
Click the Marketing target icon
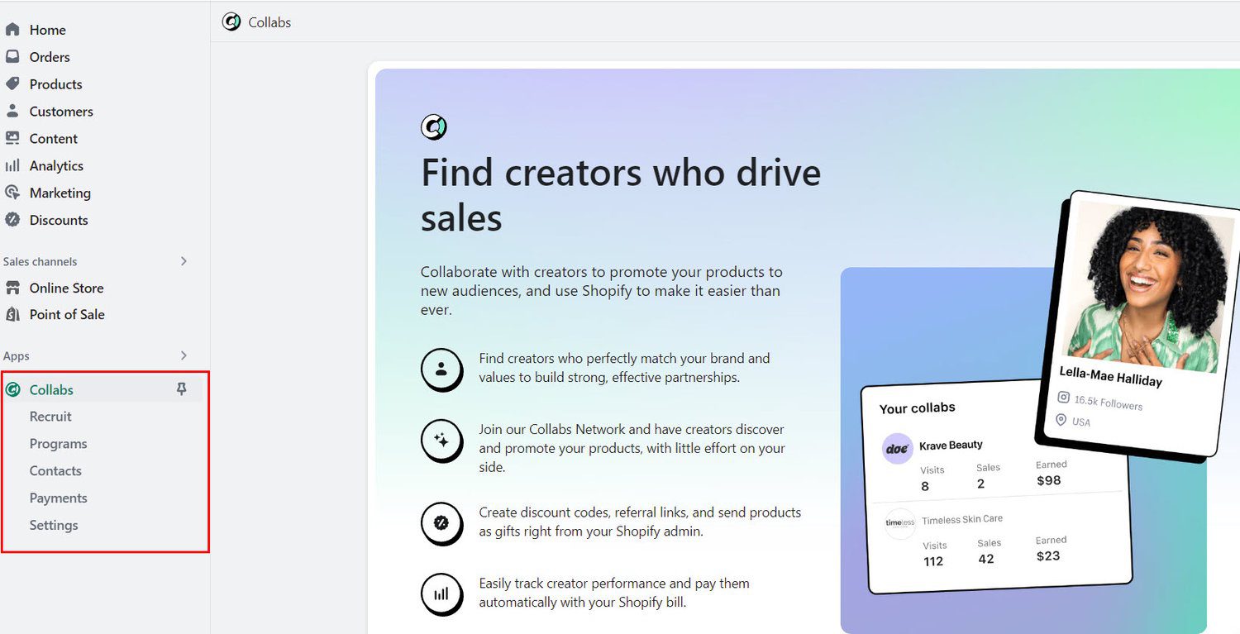[12, 193]
